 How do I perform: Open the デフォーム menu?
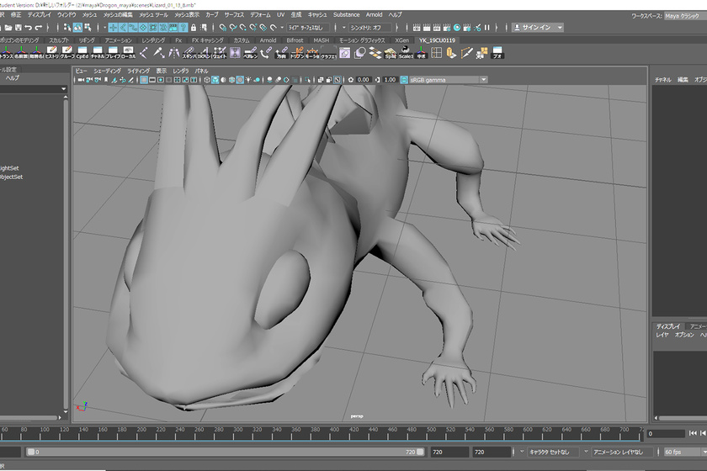(x=260, y=15)
